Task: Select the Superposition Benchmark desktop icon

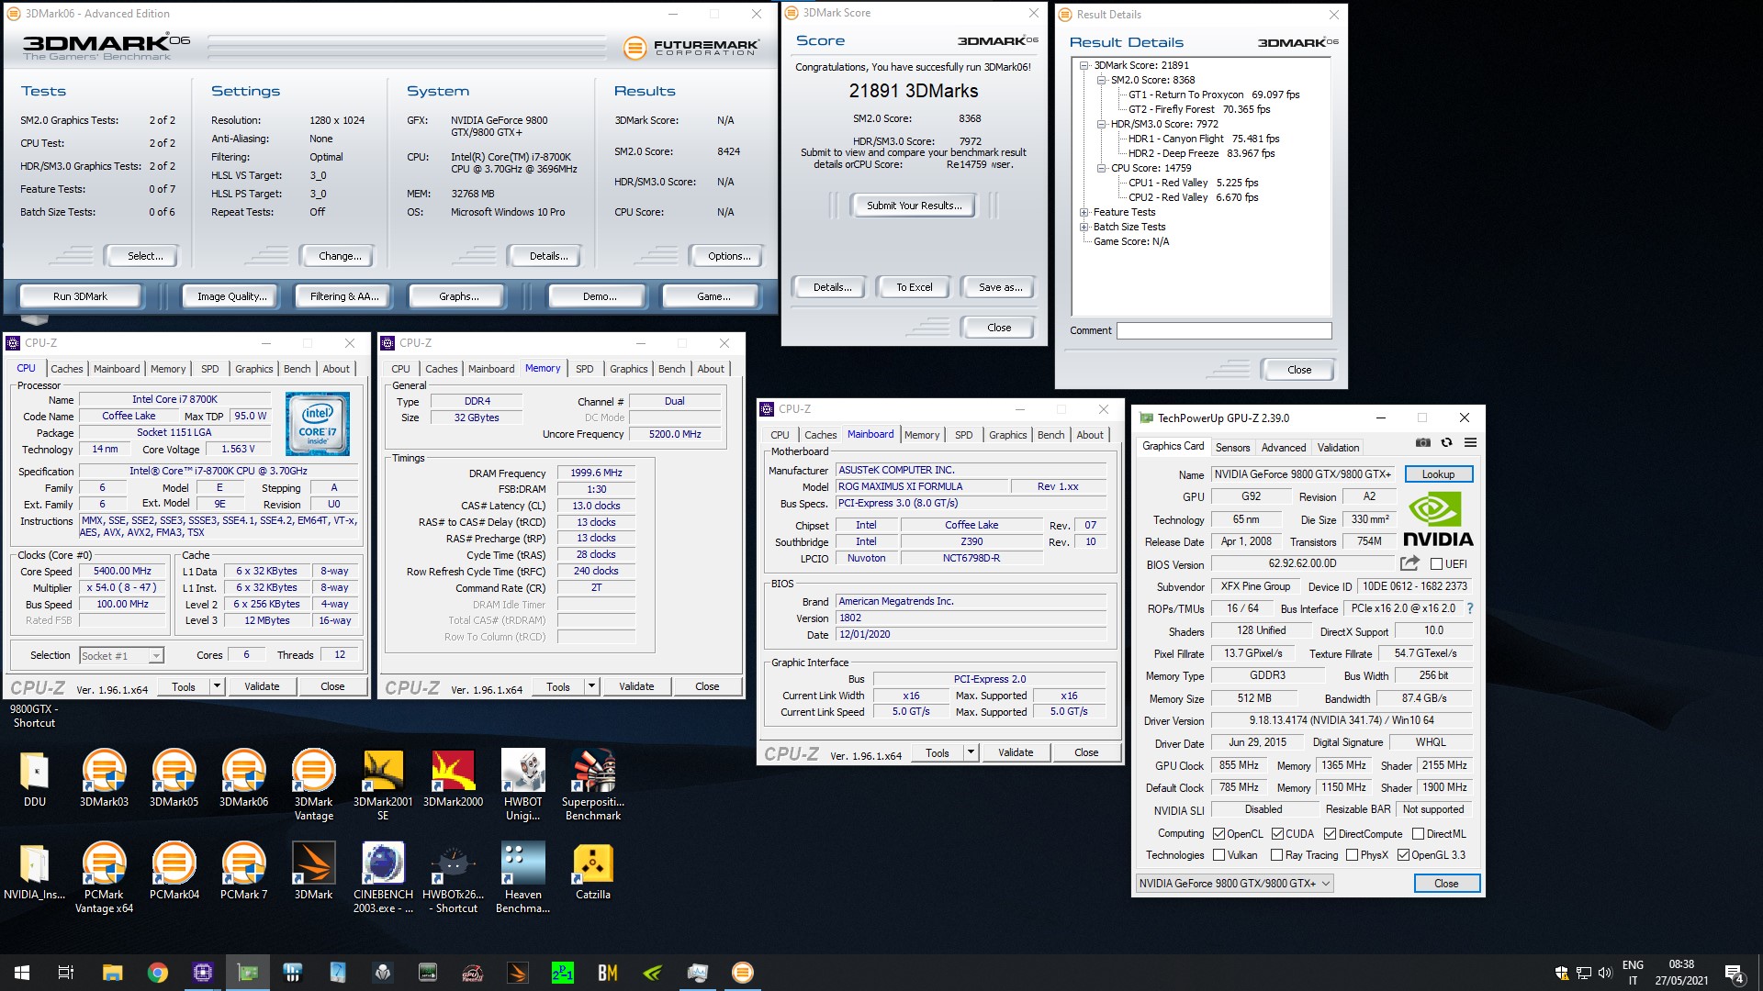Action: point(593,785)
